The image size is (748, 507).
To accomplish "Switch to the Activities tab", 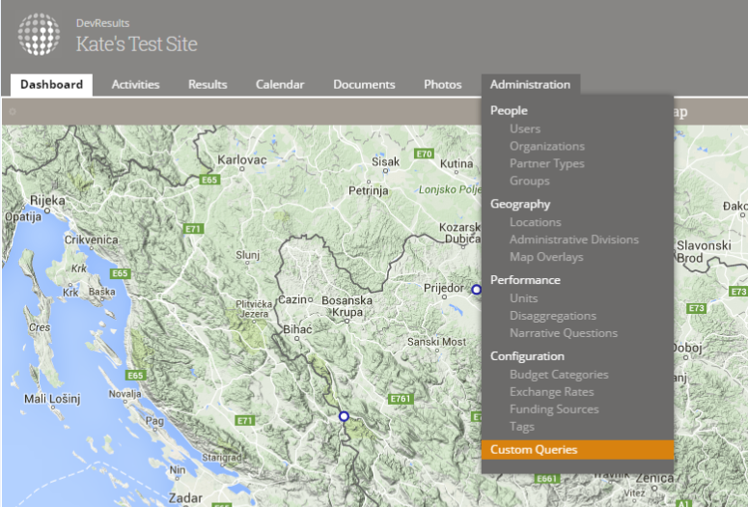I will tap(135, 85).
